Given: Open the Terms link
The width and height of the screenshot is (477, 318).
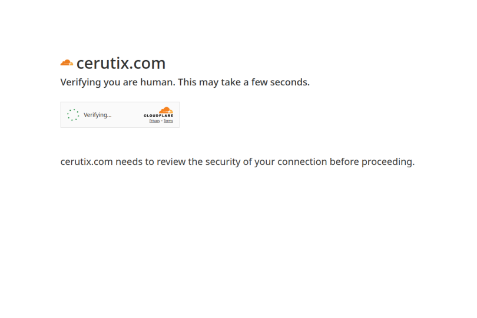Looking at the screenshot, I should click(168, 121).
